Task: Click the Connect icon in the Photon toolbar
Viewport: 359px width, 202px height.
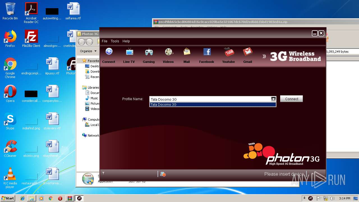Action: 109,52
